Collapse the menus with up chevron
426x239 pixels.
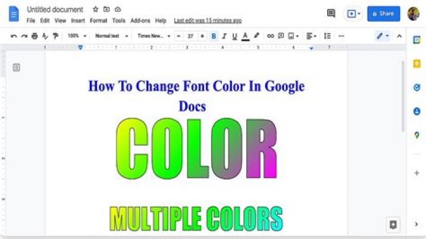coord(399,36)
